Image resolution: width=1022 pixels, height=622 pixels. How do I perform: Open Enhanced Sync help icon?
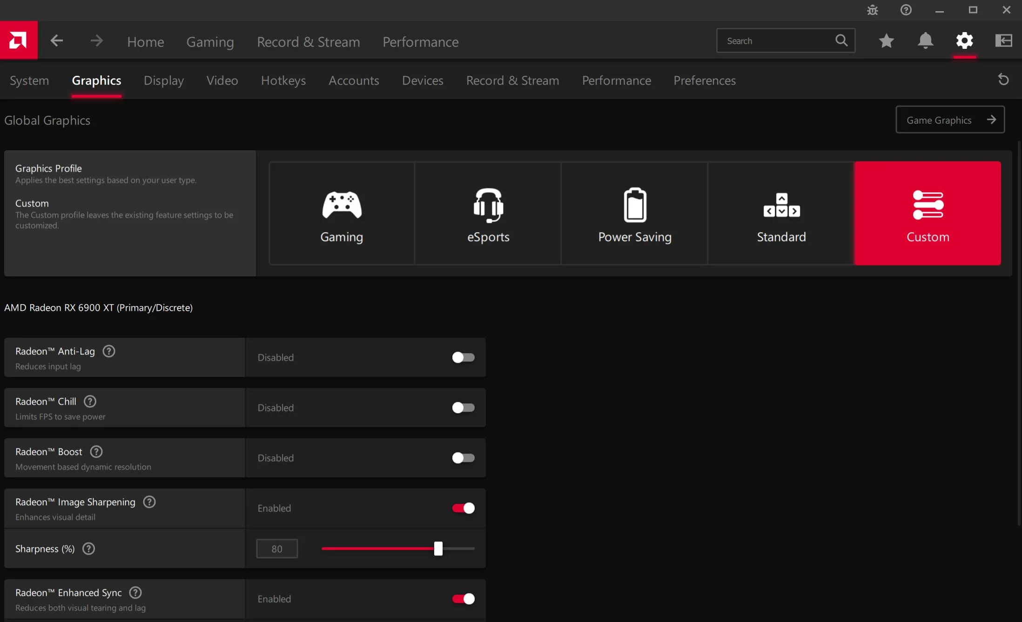coord(135,593)
